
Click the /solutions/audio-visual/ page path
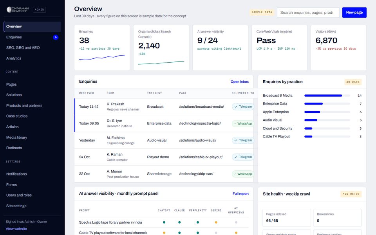[x=197, y=140]
